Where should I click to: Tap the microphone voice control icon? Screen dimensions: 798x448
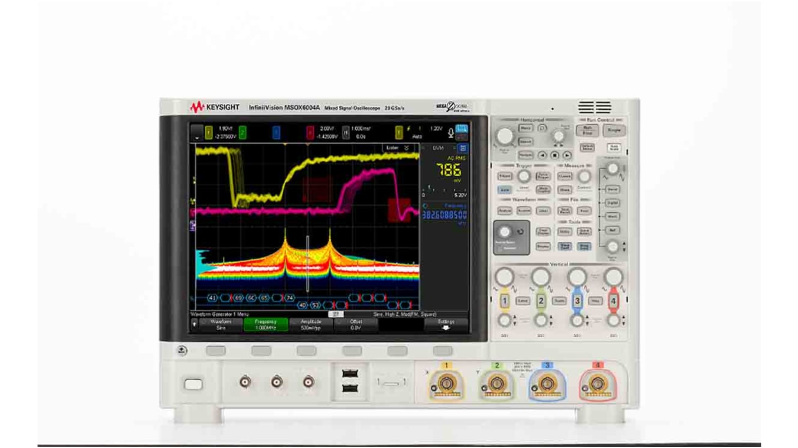[451, 132]
